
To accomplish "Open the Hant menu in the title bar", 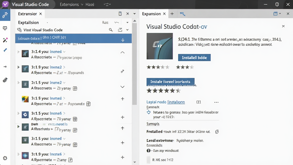I will click(90, 5).
